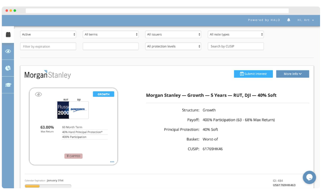This screenshot has width=322, height=191.
Task: Click the CAPPED badge on the card
Action: [x=73, y=156]
